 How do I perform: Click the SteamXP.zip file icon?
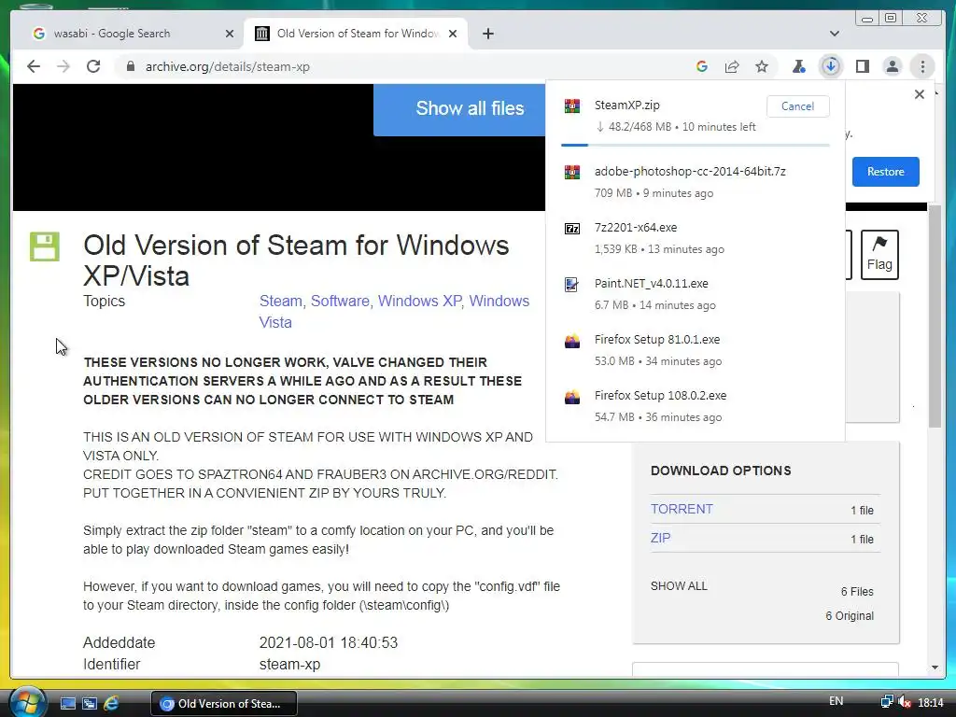(x=572, y=106)
